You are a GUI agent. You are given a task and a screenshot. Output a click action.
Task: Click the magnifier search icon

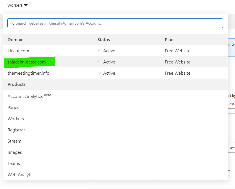(x=12, y=23)
